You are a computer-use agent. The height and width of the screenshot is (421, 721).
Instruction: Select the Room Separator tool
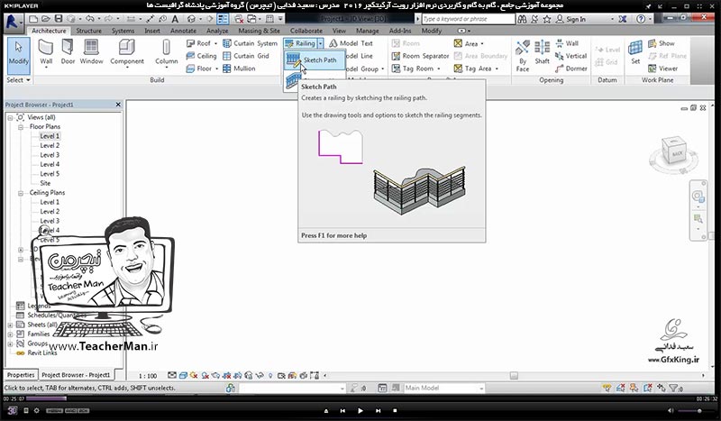420,56
